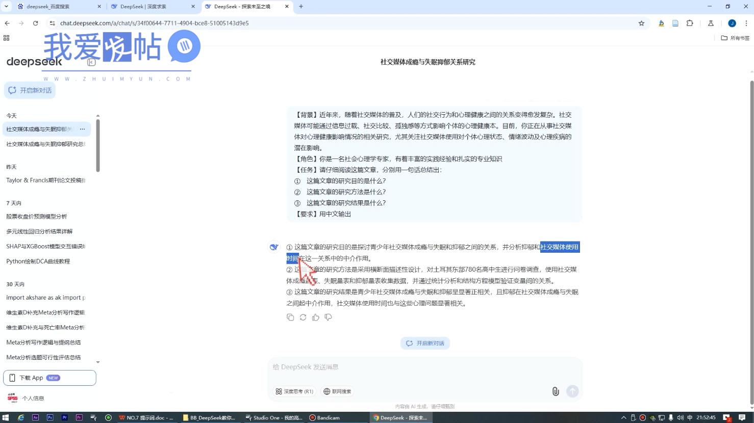
Task: Open the 下载 App button
Action: (49, 378)
